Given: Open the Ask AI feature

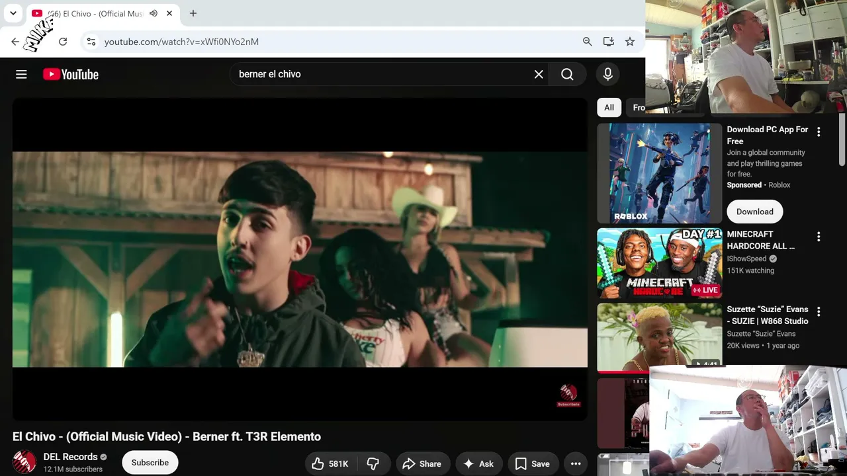Looking at the screenshot, I should [x=478, y=463].
